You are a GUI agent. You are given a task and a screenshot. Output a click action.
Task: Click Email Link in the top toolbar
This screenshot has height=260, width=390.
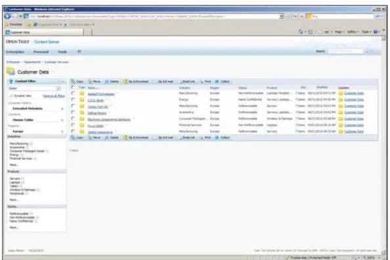click(186, 81)
